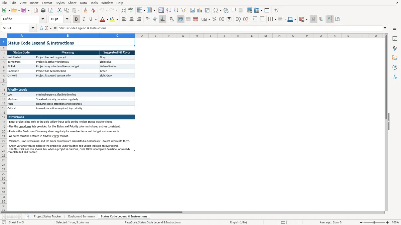
Task: Sort ascending icon
Action: pos(169,10)
